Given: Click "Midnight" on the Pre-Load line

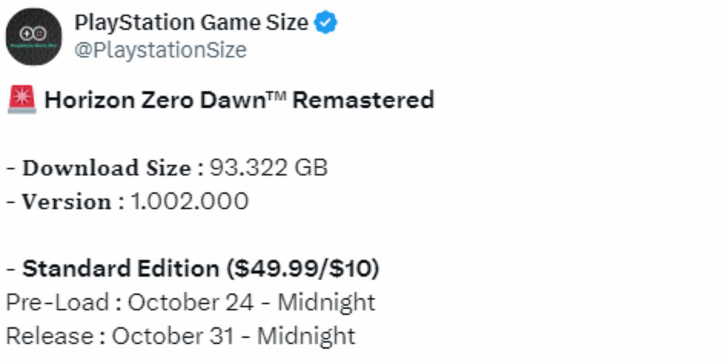Looking at the screenshot, I should (326, 302).
